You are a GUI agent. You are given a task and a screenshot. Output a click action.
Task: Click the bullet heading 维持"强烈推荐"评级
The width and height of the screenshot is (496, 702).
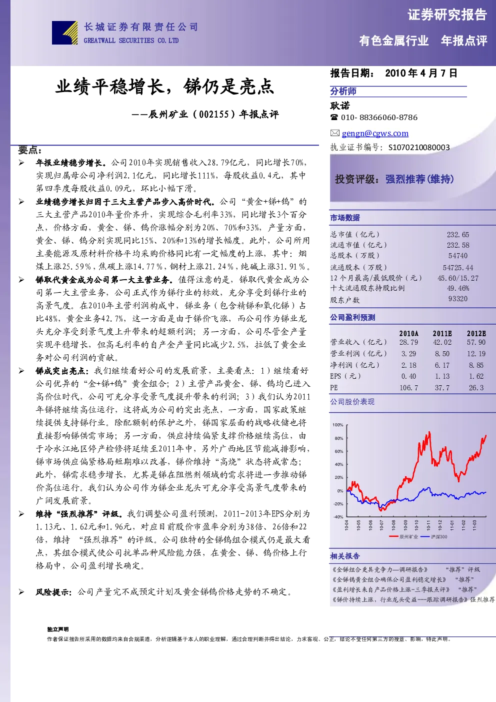[79, 514]
